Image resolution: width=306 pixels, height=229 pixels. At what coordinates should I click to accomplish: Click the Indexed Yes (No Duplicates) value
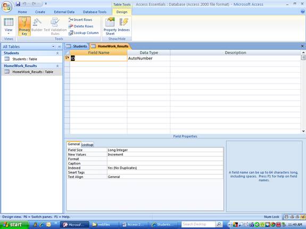[x=165, y=168]
